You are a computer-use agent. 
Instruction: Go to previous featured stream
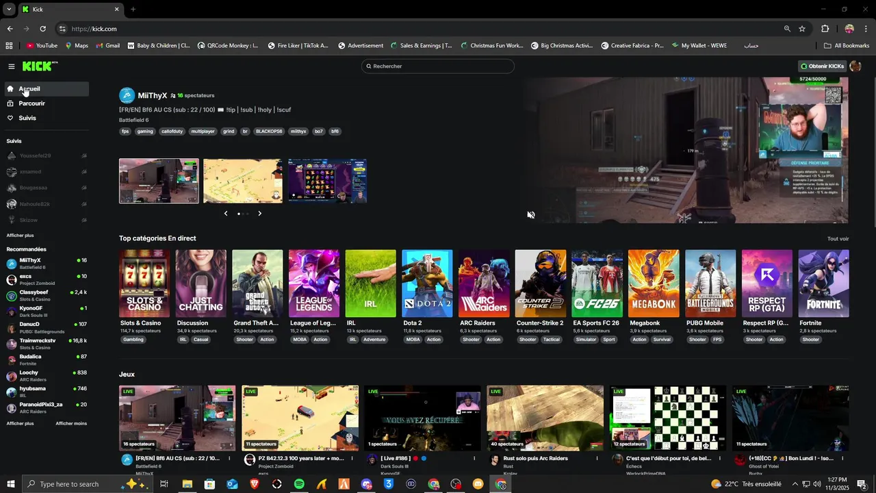(x=226, y=214)
